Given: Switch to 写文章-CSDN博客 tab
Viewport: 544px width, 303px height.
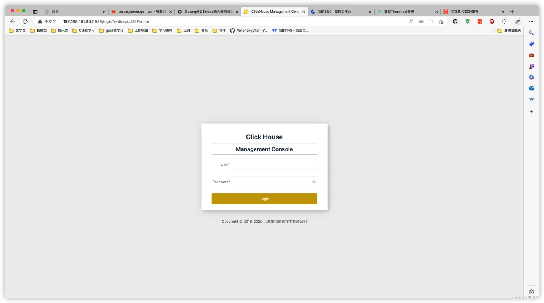Looking at the screenshot, I should pyautogui.click(x=474, y=12).
